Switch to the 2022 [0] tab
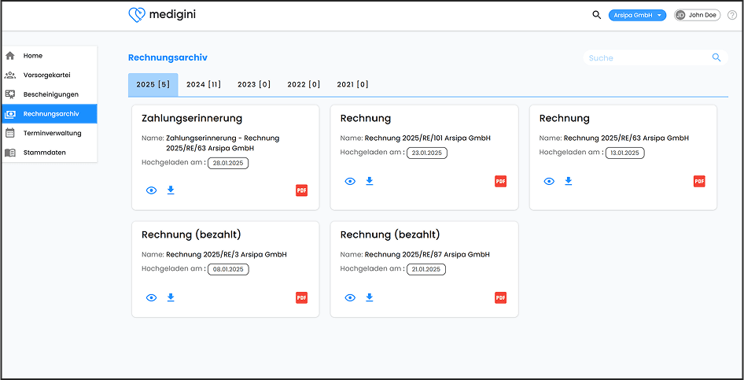Screen dimensions: 744x380 304,85
